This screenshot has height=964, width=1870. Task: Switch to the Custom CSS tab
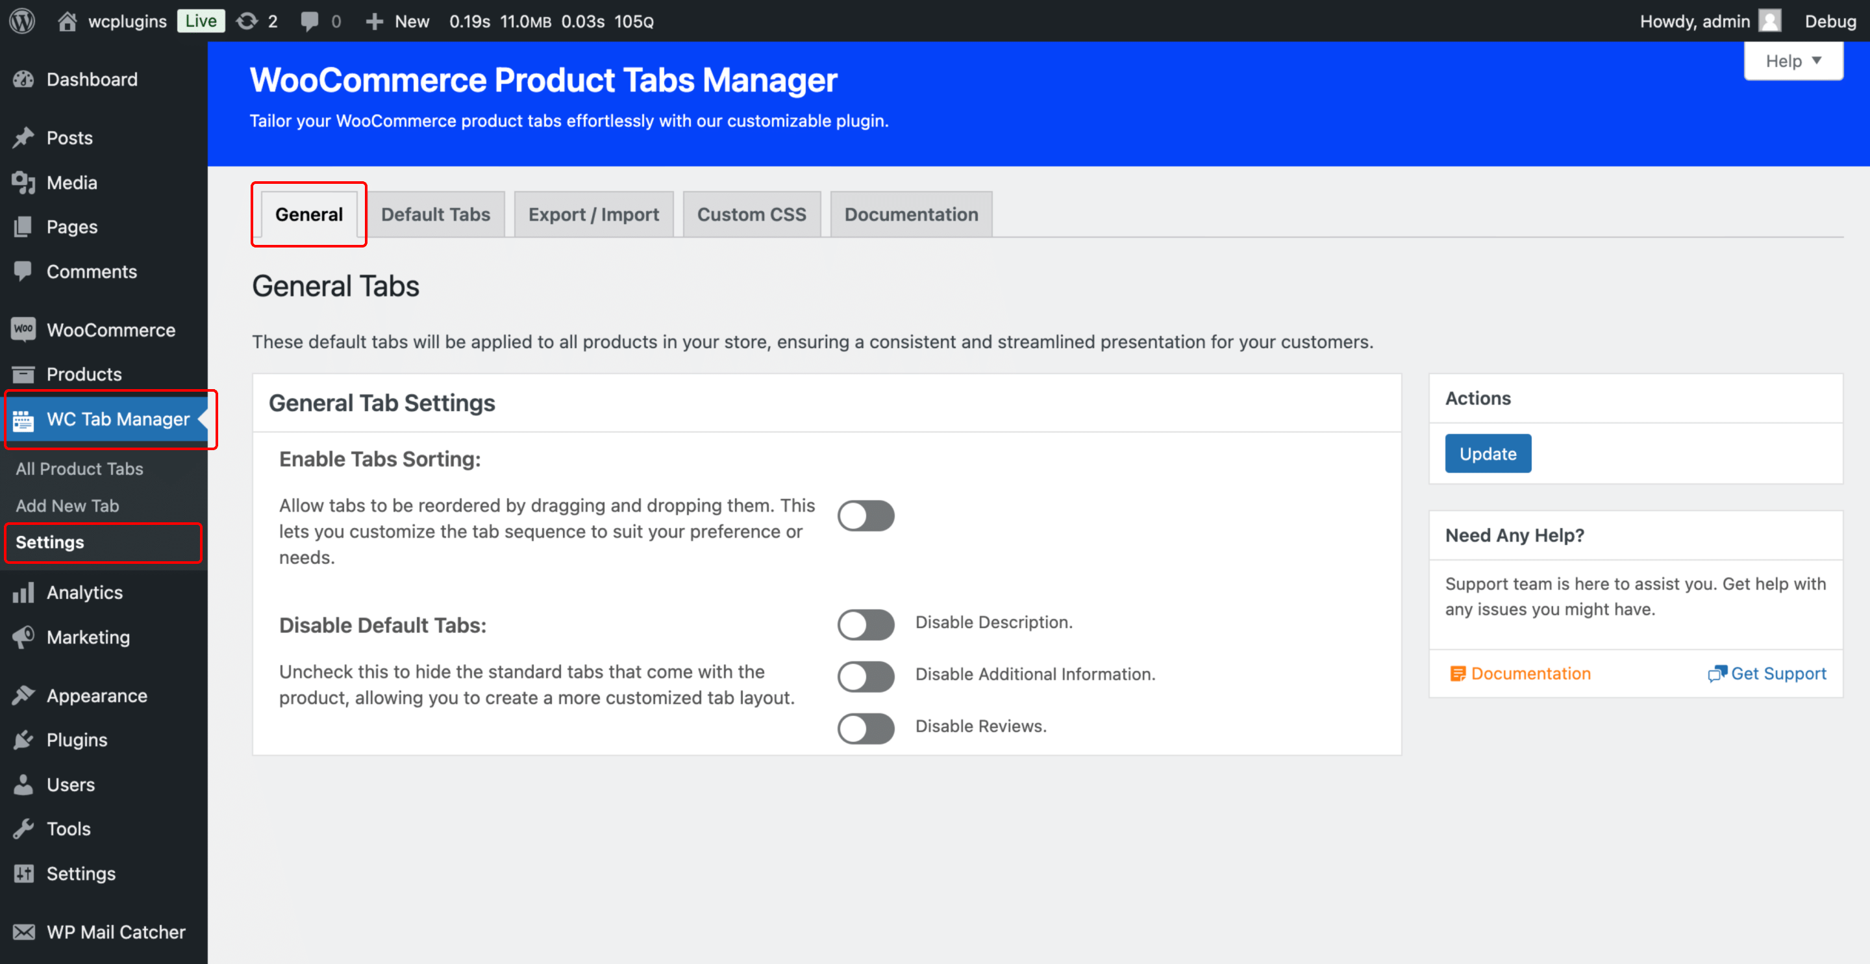tap(751, 214)
